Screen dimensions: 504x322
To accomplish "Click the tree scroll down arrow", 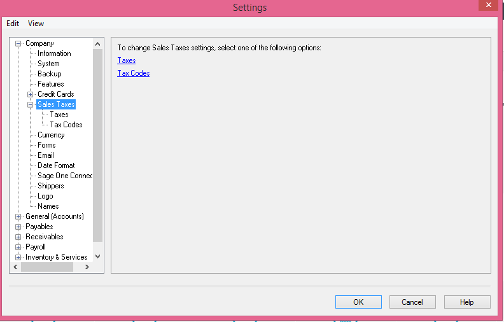I will tap(98, 256).
